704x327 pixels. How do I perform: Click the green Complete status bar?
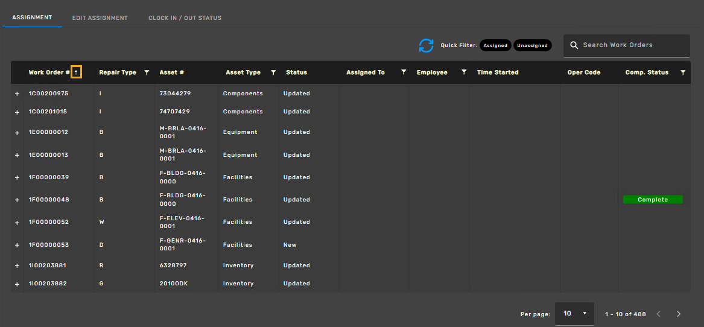coord(653,200)
